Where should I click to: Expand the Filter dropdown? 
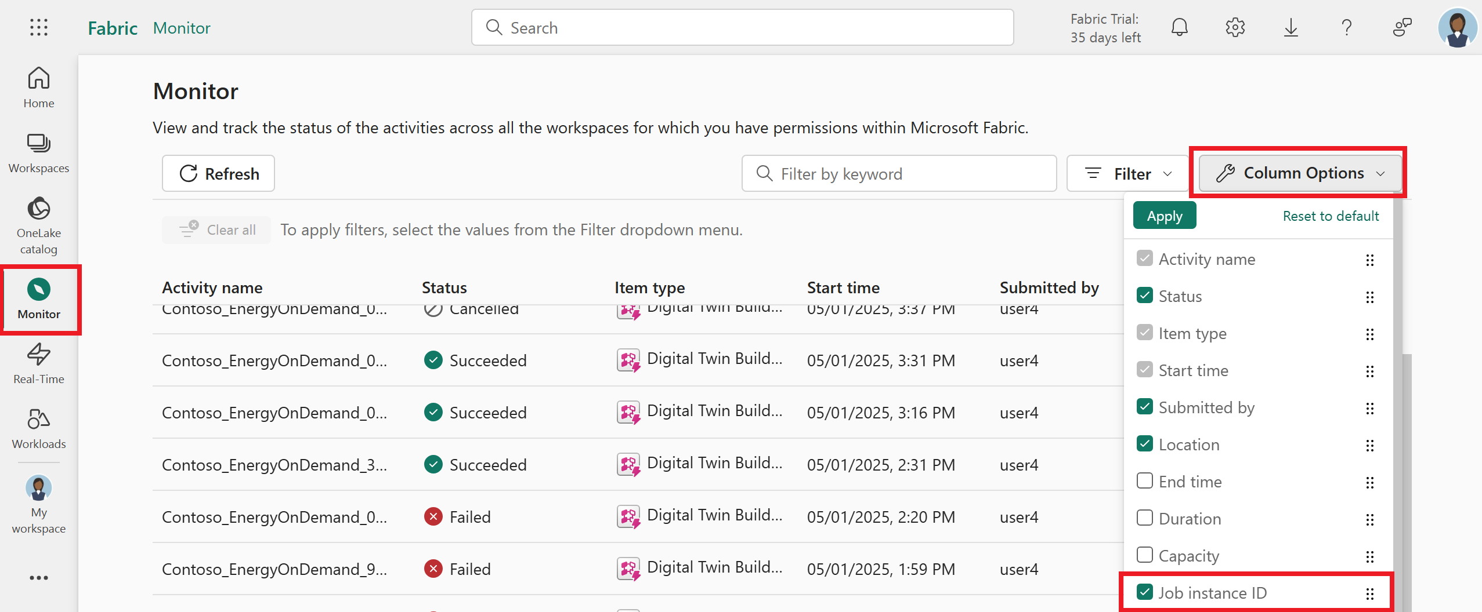pyautogui.click(x=1127, y=174)
